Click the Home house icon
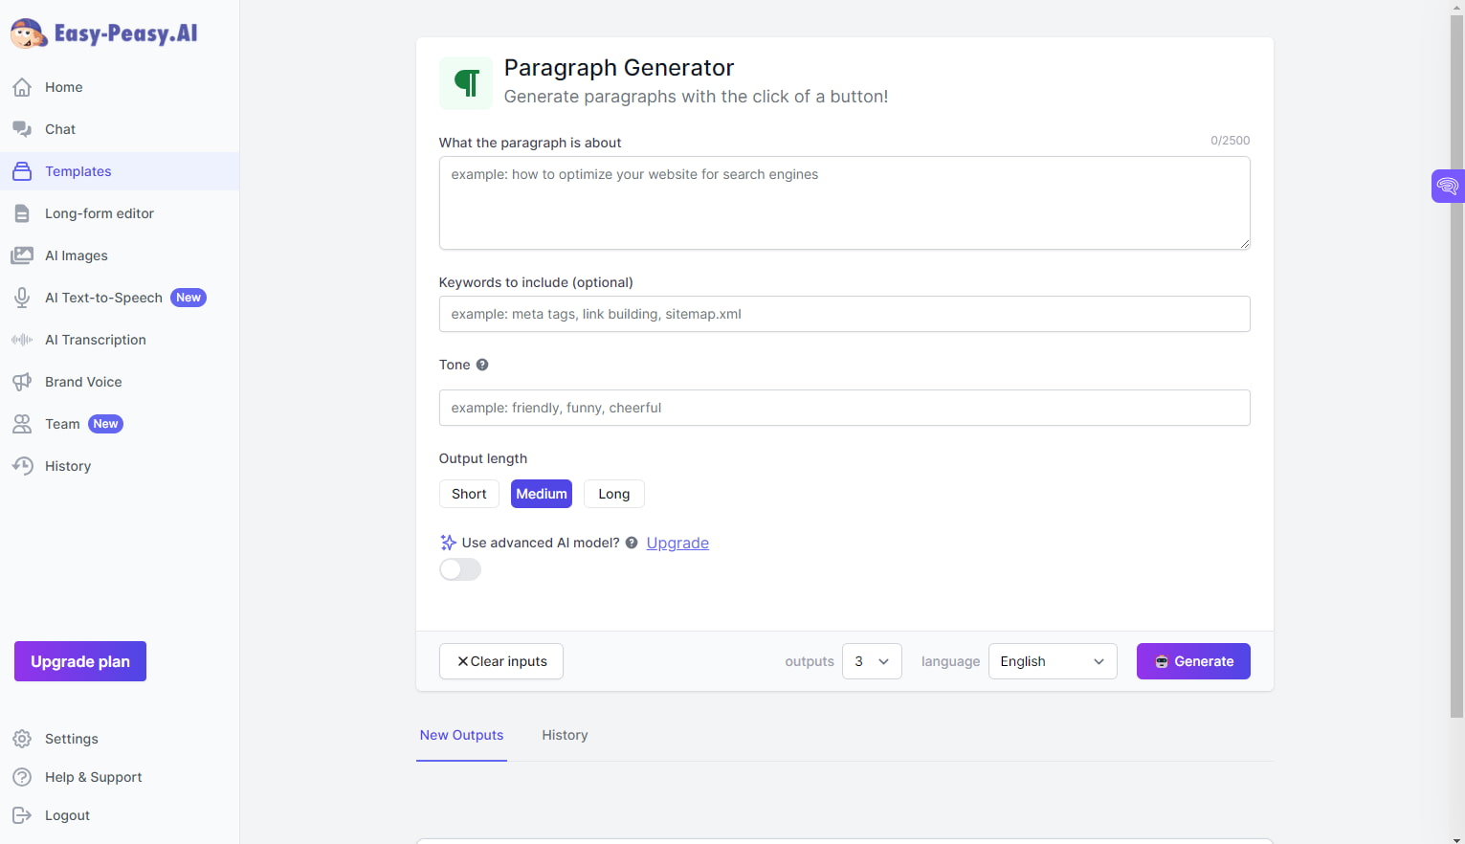This screenshot has height=844, width=1465. (22, 87)
